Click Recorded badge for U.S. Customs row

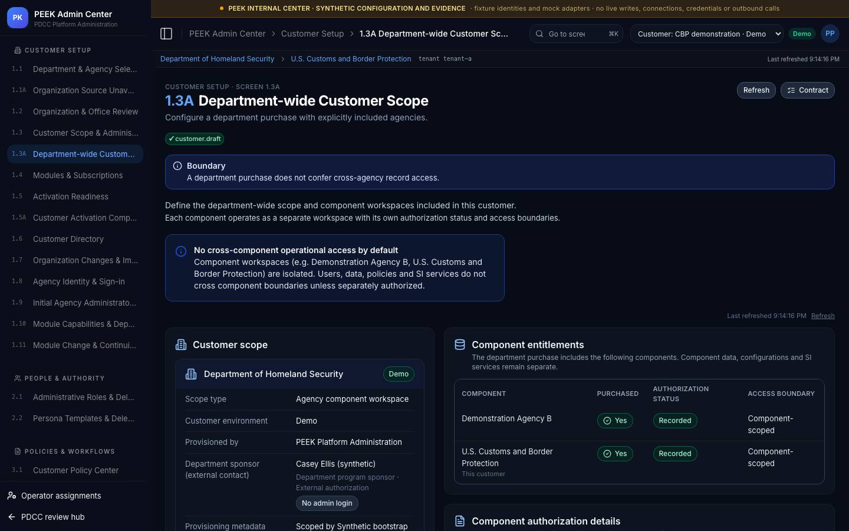tap(675, 454)
